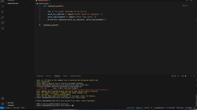Open the notifications bell in status bar
The image size is (197, 110).
coord(195,108)
